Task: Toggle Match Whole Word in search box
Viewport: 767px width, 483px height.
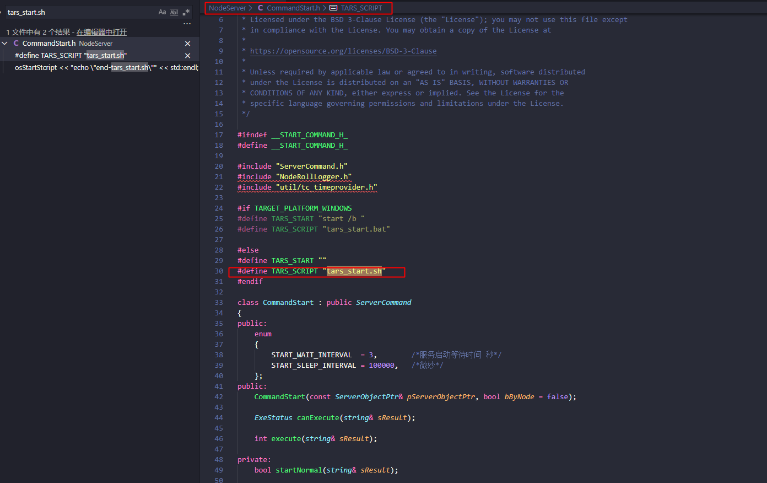Action: click(x=174, y=12)
